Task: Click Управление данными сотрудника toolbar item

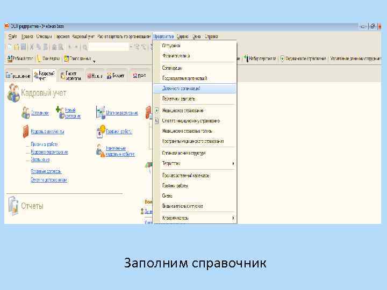Action: [x=355, y=59]
